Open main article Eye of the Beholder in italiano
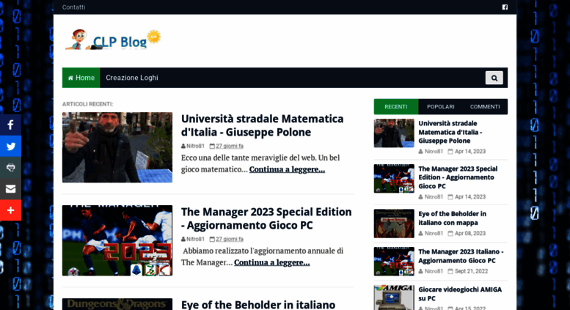The width and height of the screenshot is (570, 310). coord(258,304)
